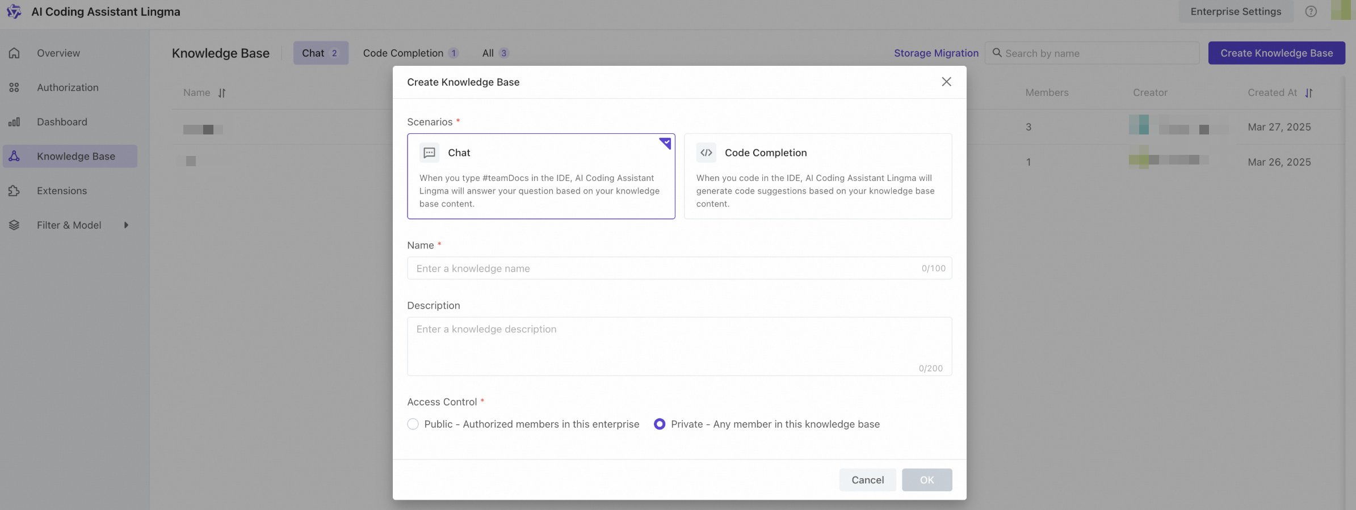Click the Chat scenario speech bubble icon
The image size is (1356, 510).
tap(430, 153)
